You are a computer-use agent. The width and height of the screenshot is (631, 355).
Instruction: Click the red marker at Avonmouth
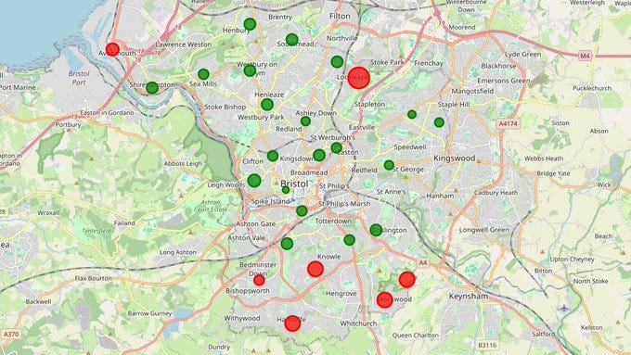pos(112,49)
